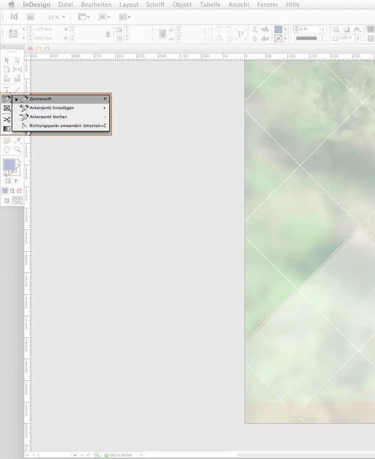The image size is (375, 459).
Task: Select the Hand tool
Action: click(7, 150)
